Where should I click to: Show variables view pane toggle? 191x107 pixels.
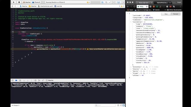[x=121, y=105]
